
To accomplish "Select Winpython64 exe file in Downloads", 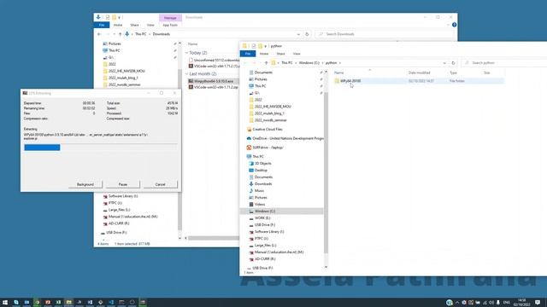I will click(x=214, y=81).
